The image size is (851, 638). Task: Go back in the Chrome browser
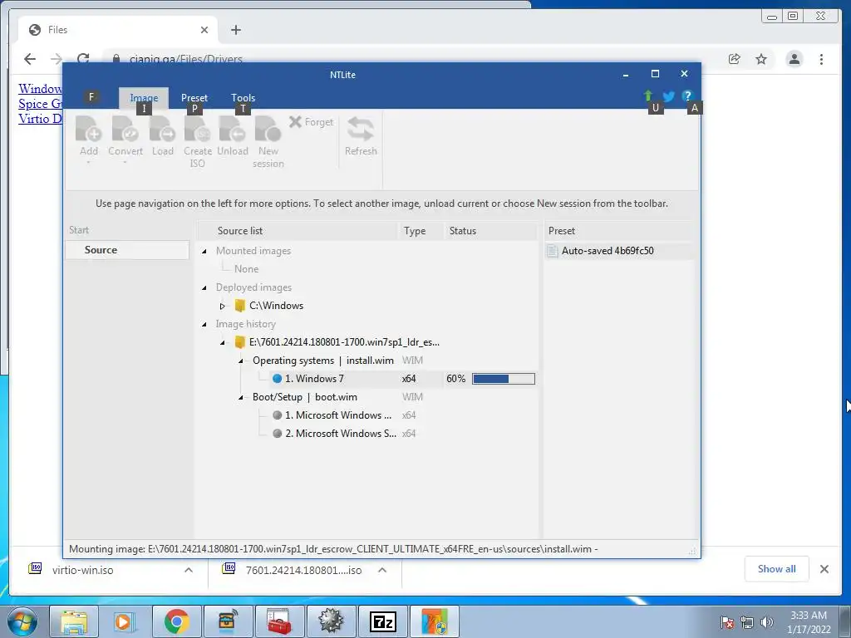30,59
